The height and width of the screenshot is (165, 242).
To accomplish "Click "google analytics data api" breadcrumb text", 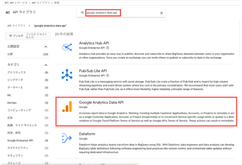I will (x=50, y=26).
